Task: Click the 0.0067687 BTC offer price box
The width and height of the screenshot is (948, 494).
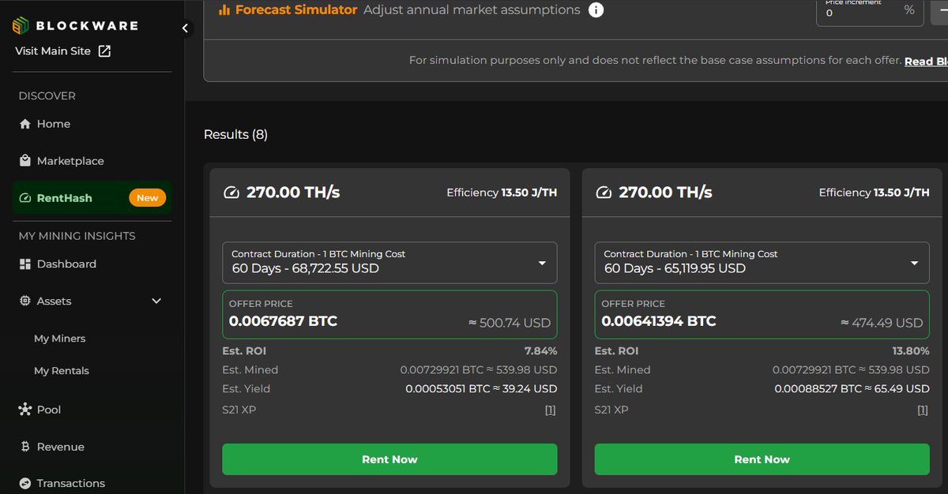Action: (x=389, y=314)
